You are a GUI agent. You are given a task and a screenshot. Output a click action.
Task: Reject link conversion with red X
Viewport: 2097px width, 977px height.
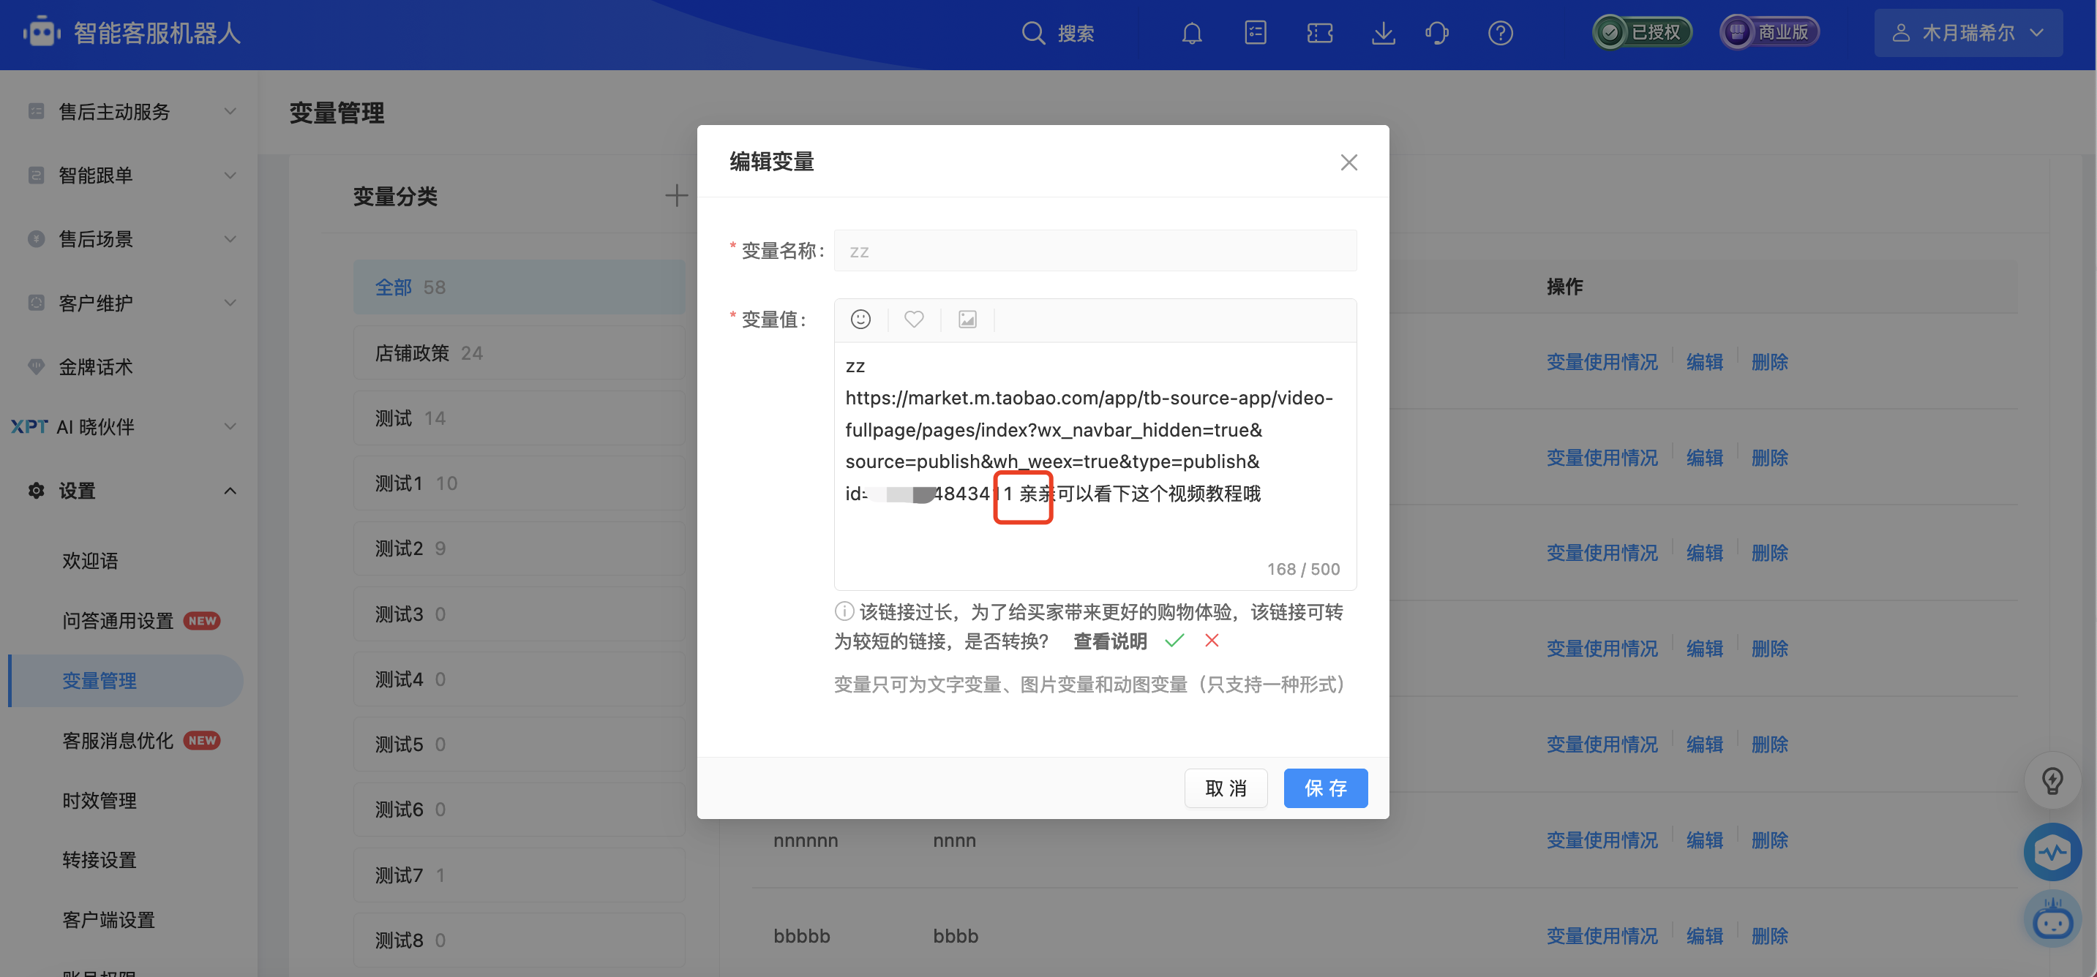pos(1212,641)
